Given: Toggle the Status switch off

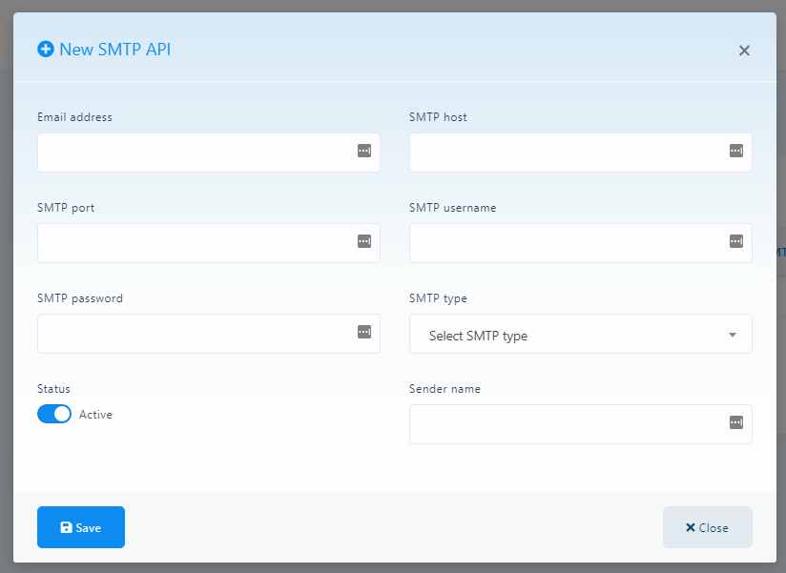Looking at the screenshot, I should point(54,414).
